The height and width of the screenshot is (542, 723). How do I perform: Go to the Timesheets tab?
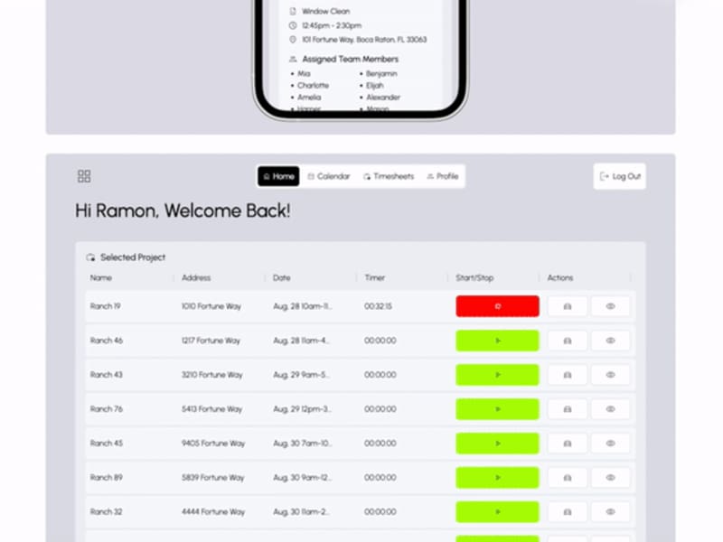tap(389, 176)
